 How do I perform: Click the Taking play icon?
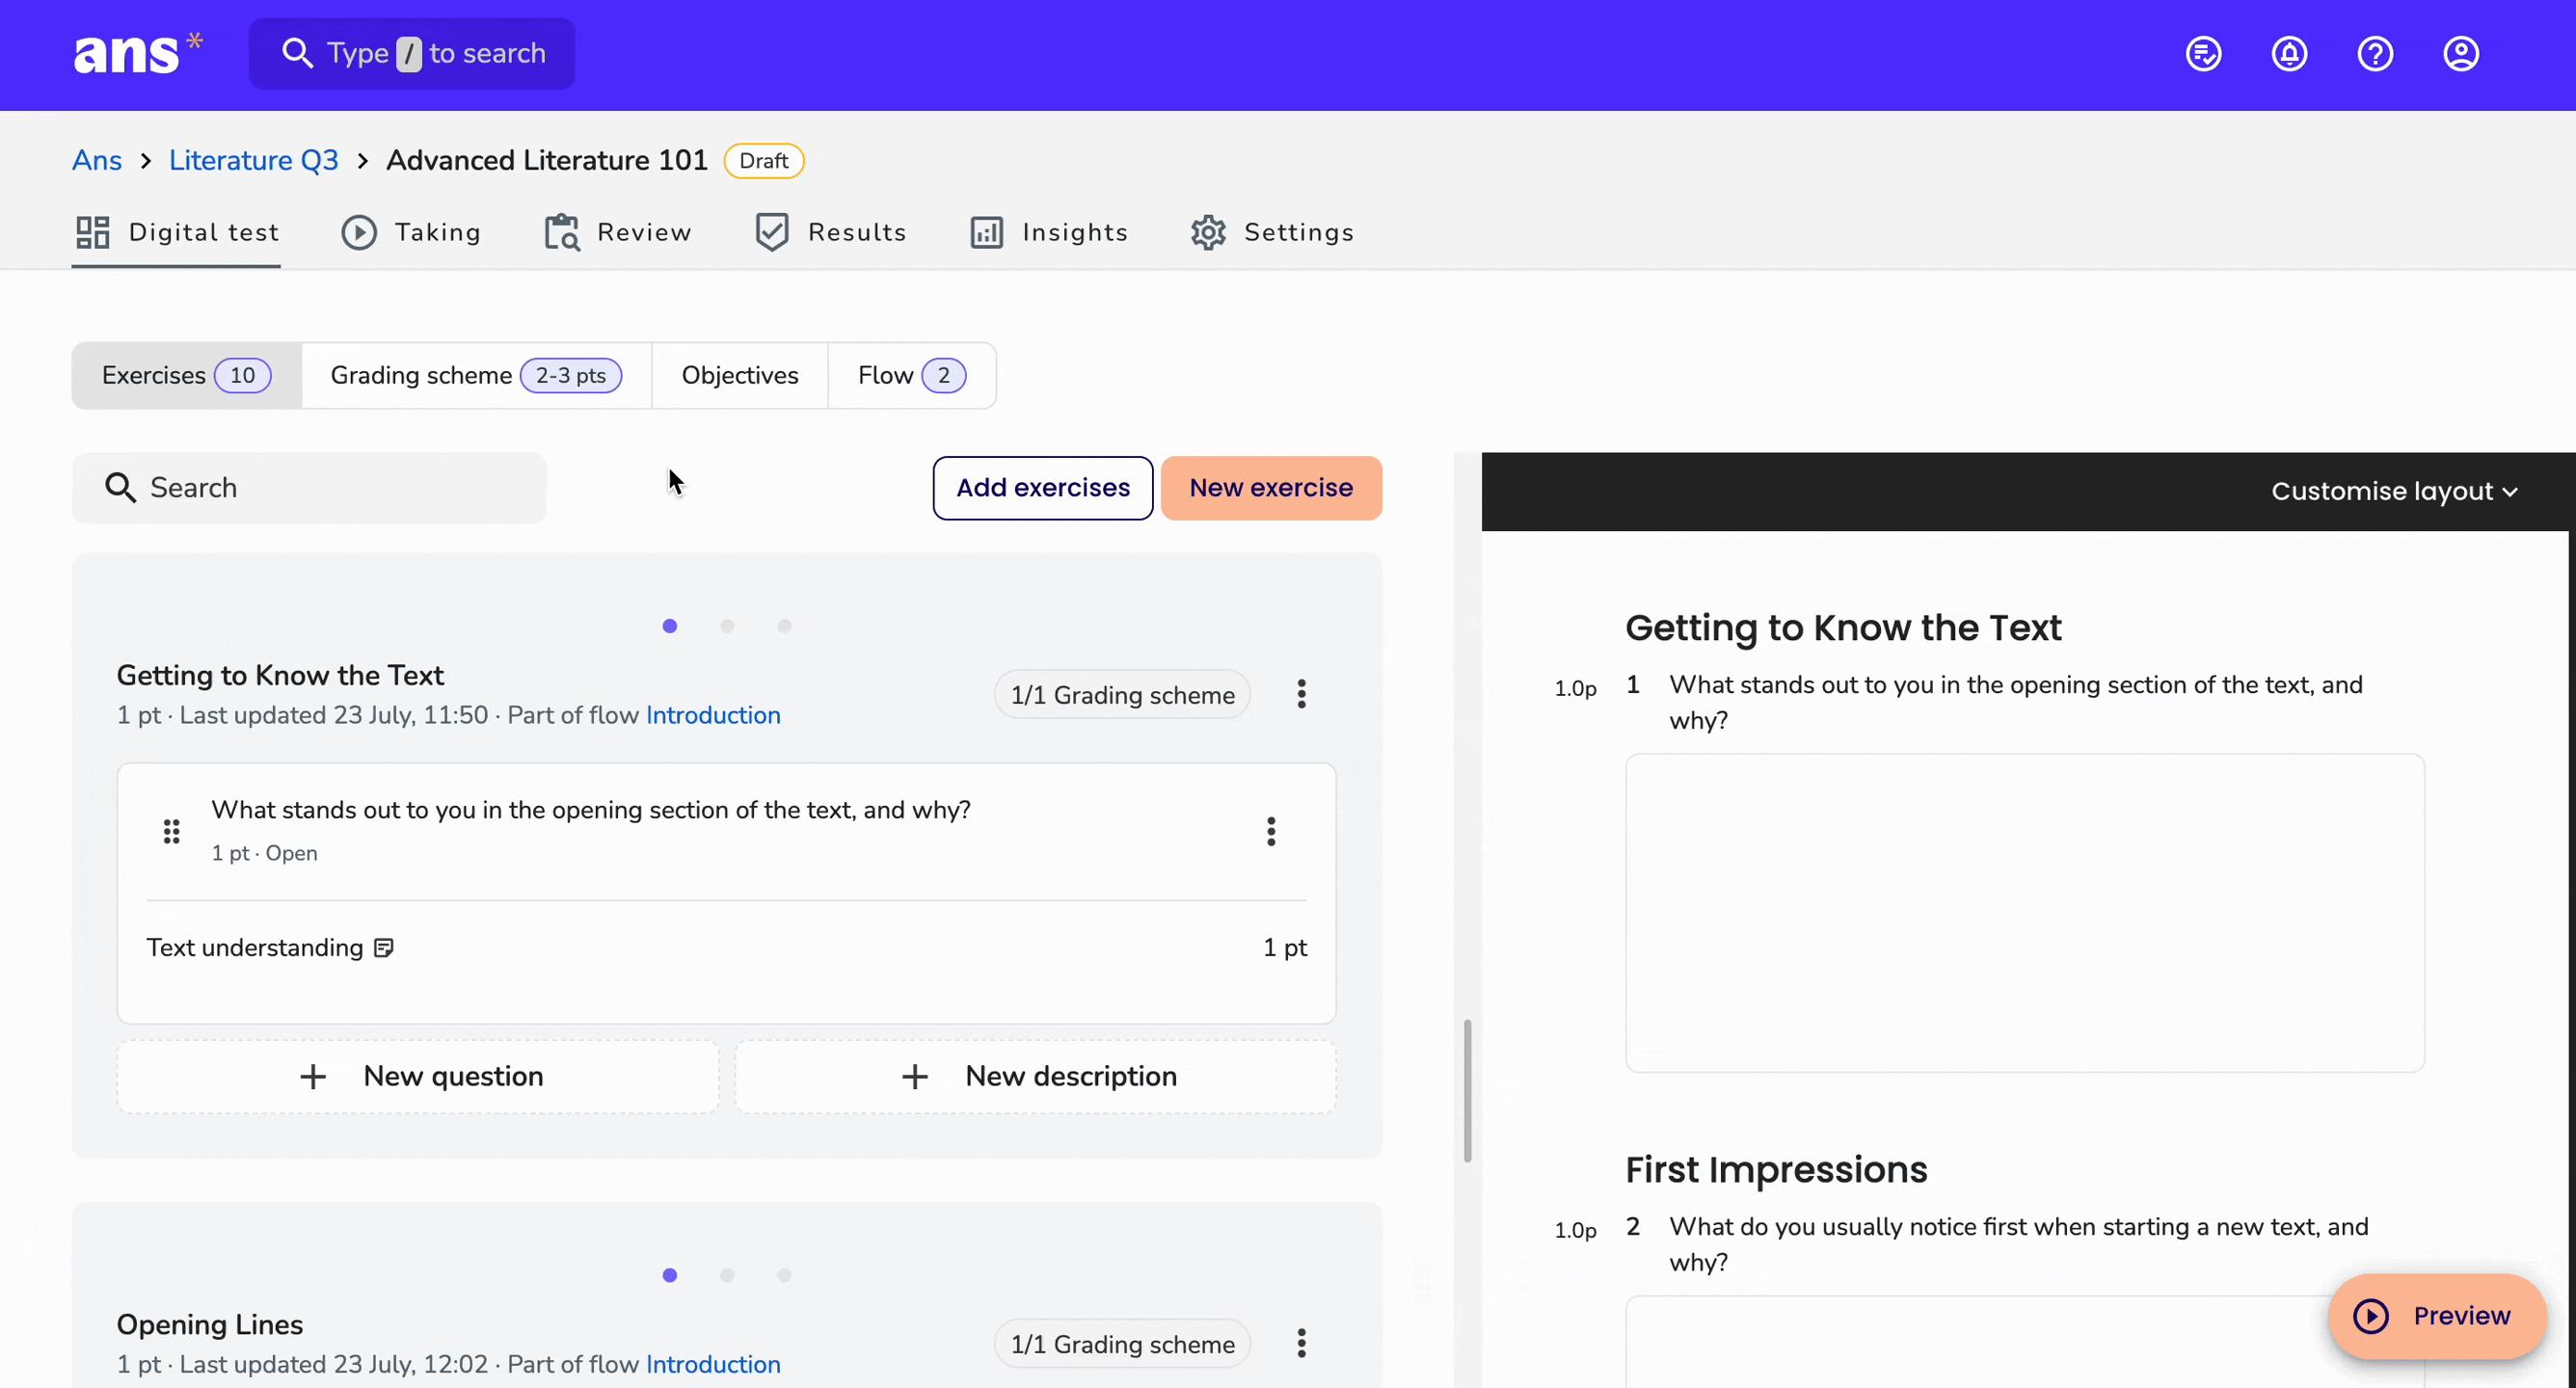(359, 232)
